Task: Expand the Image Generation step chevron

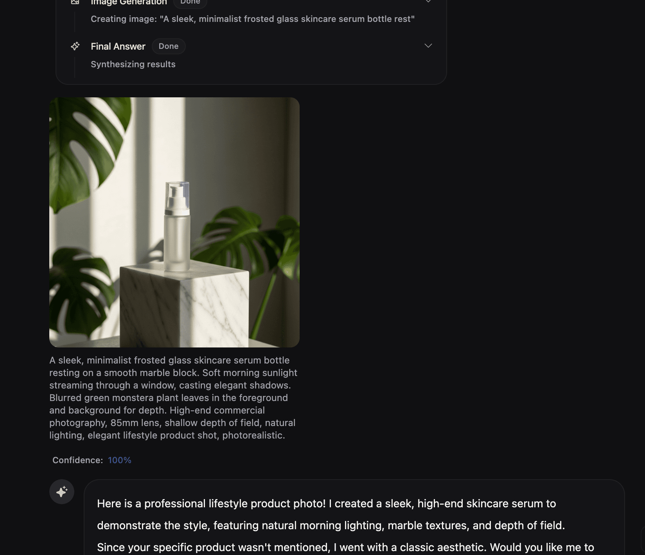Action: pos(428,2)
